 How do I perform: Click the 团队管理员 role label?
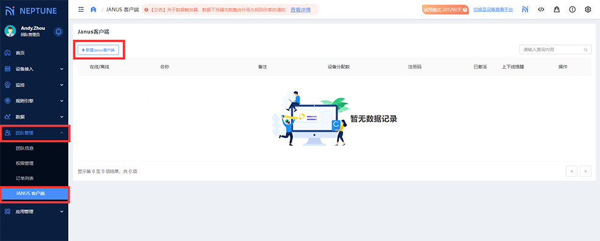coord(30,35)
